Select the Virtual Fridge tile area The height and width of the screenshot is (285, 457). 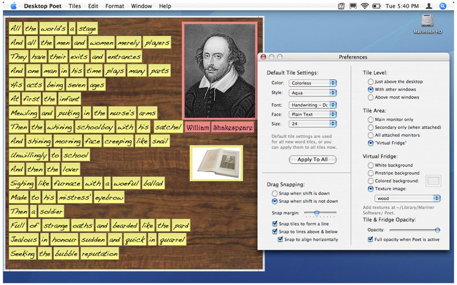[x=387, y=143]
